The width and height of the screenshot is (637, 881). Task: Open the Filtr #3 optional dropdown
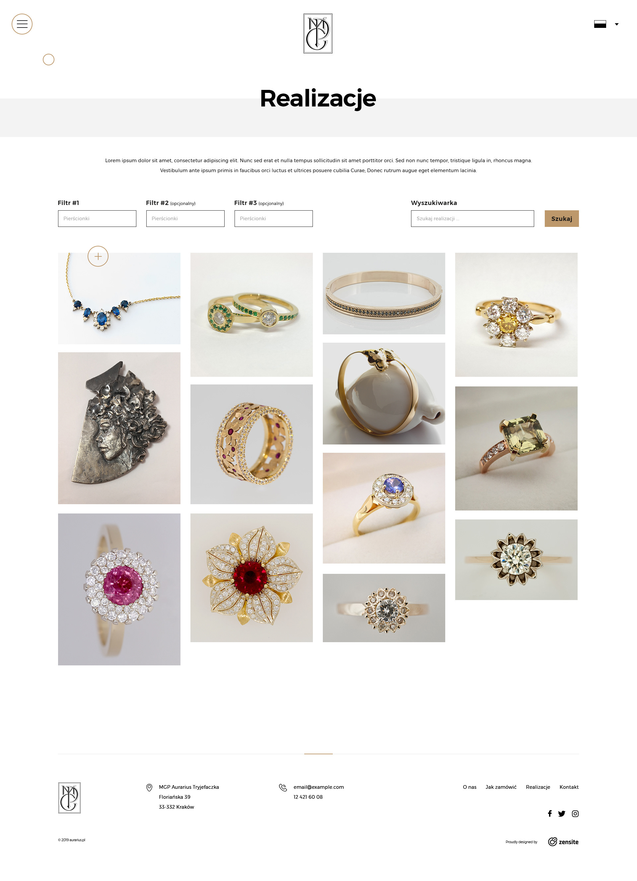click(x=273, y=218)
